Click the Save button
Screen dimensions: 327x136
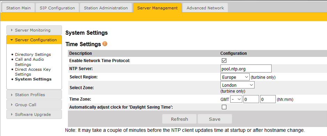[x=215, y=119]
